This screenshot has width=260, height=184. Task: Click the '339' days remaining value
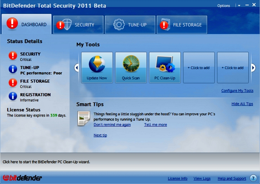[x=54, y=115]
